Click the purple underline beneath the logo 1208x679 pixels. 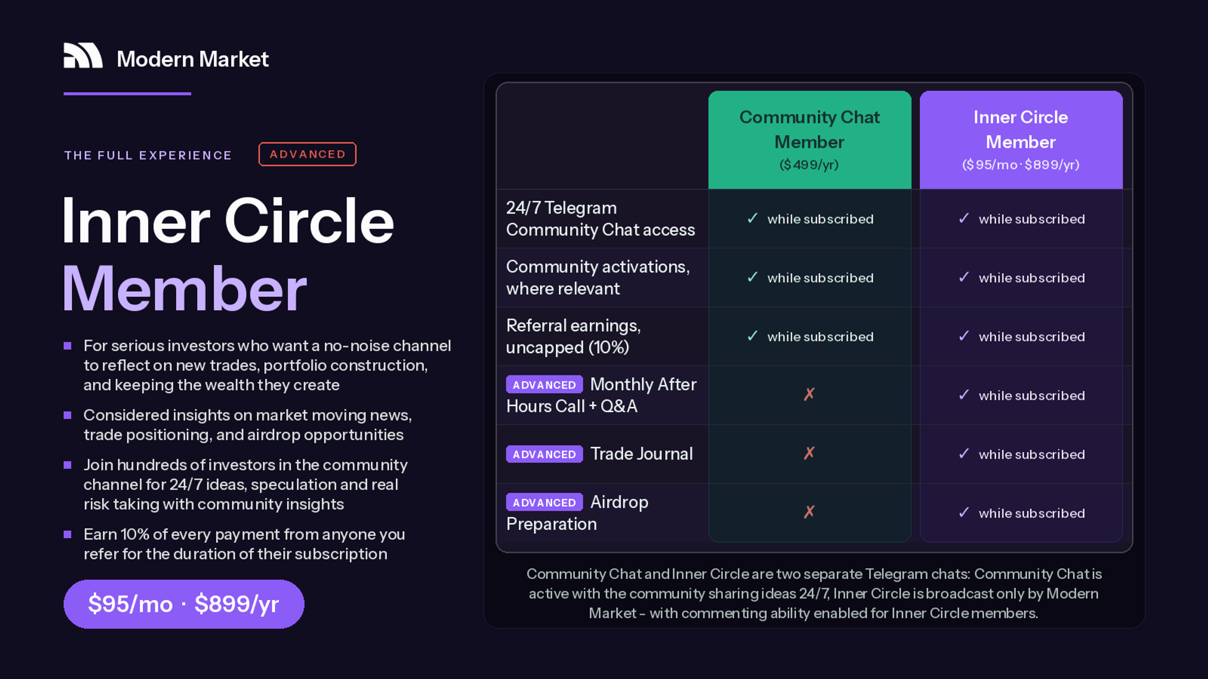tap(127, 94)
